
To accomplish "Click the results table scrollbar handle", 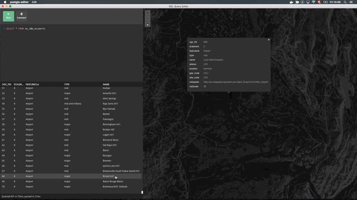I will click(x=142, y=192).
